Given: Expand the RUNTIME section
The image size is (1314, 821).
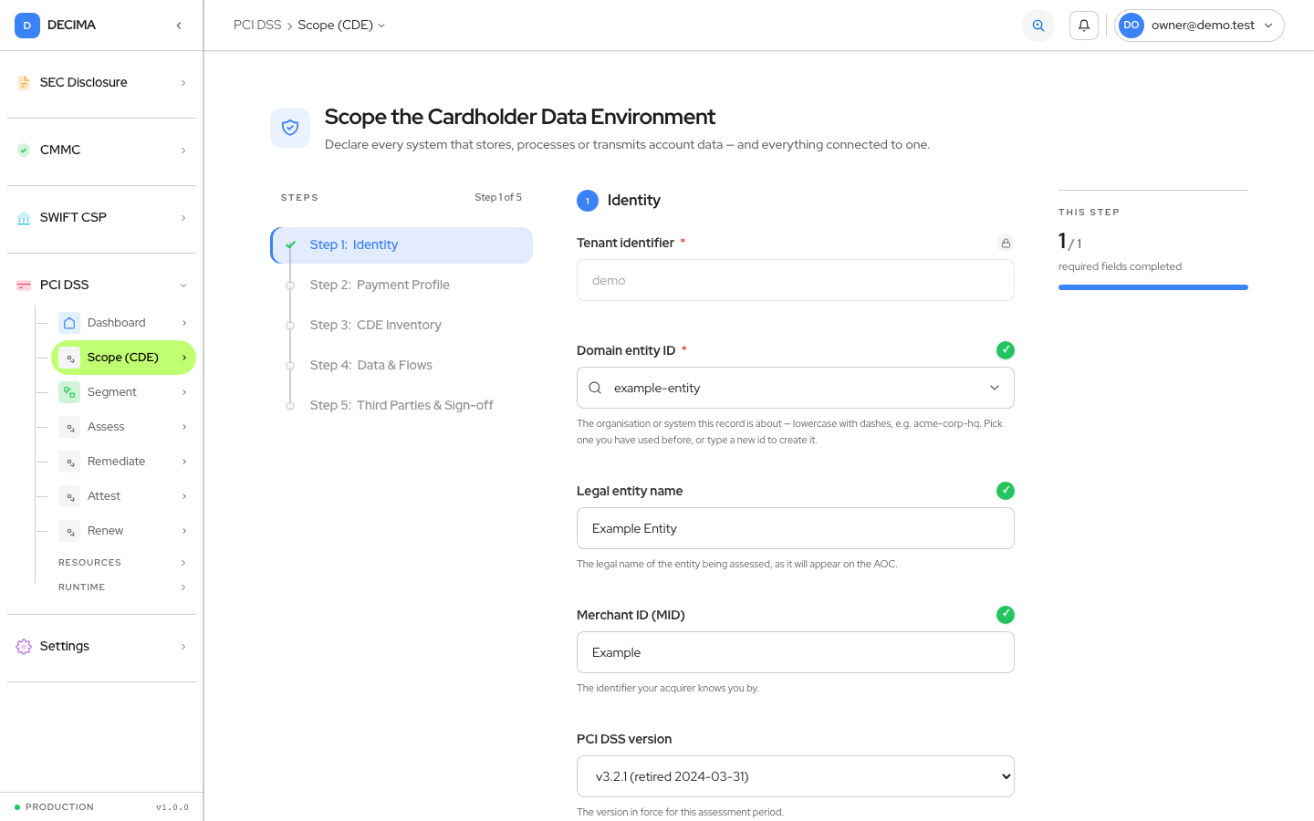Looking at the screenshot, I should pyautogui.click(x=122, y=587).
